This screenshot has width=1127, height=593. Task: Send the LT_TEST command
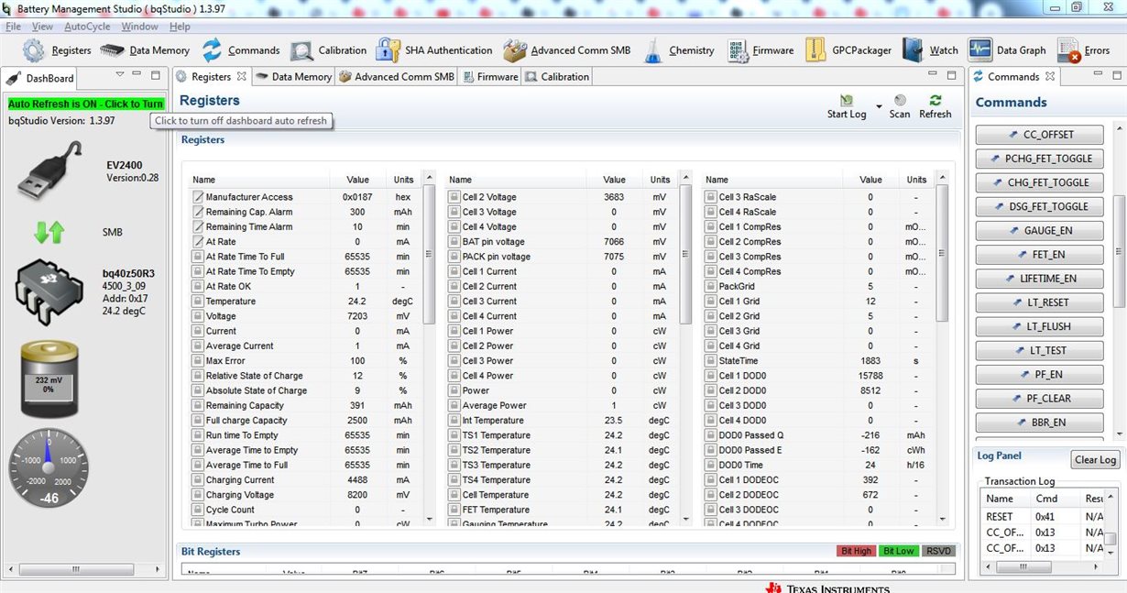click(x=1040, y=351)
